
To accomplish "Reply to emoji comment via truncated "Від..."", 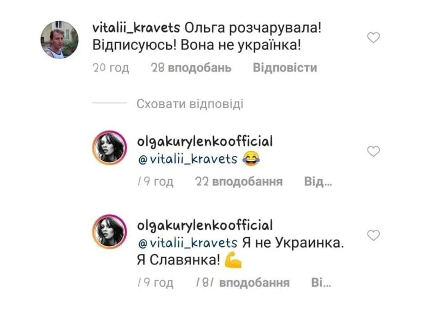I will pos(318,181).
